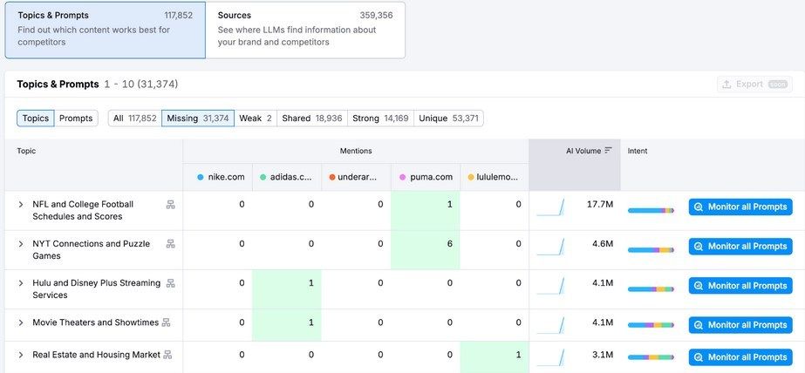Viewport: 805px width, 373px height.
Task: Click the puma.com column header
Action: click(x=426, y=177)
